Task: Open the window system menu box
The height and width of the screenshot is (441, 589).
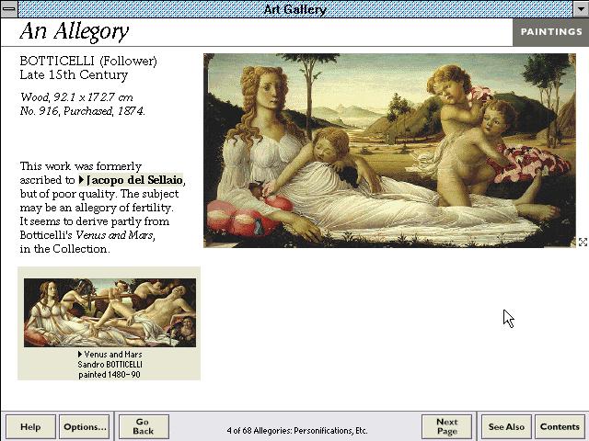Action: coord(8,8)
